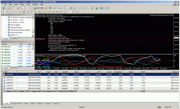Click the Templates toolbar icon
The image size is (180, 109).
106,8
